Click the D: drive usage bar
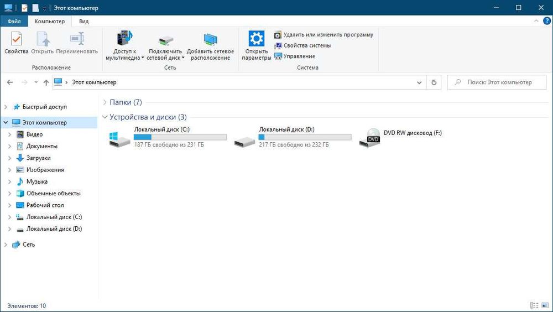 tap(305, 137)
